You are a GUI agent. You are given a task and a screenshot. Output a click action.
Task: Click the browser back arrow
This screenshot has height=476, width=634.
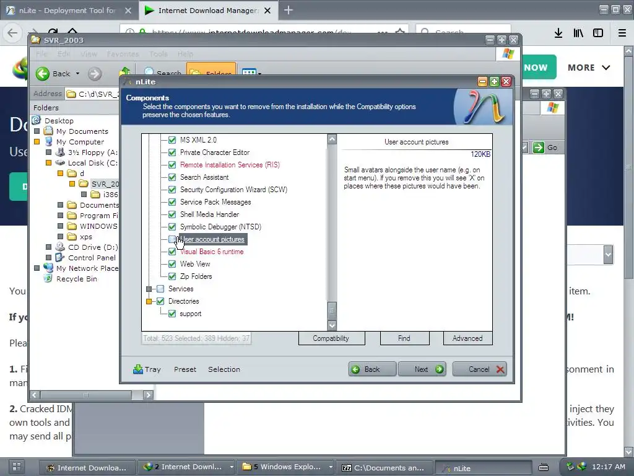[x=12, y=33]
